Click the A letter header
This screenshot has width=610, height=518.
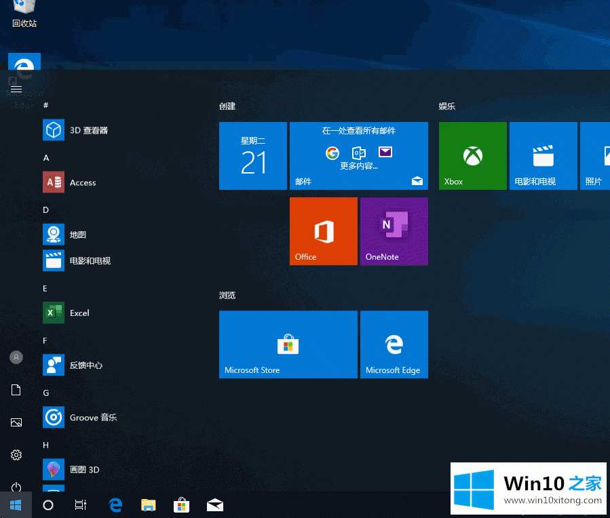[x=46, y=157]
